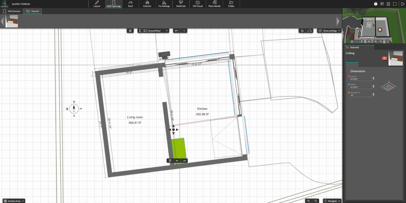
Task: Toggle fullscreen mode icon
Action: [395, 4]
